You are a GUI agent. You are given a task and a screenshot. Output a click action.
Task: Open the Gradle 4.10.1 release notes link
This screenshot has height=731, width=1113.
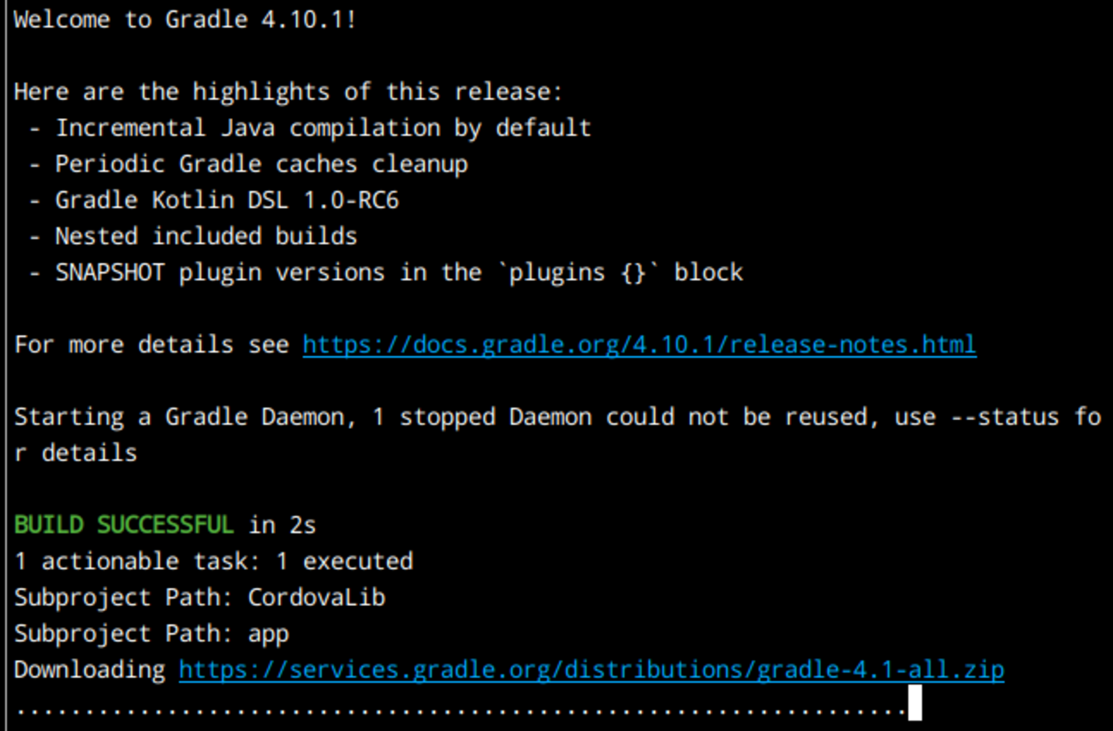(639, 345)
